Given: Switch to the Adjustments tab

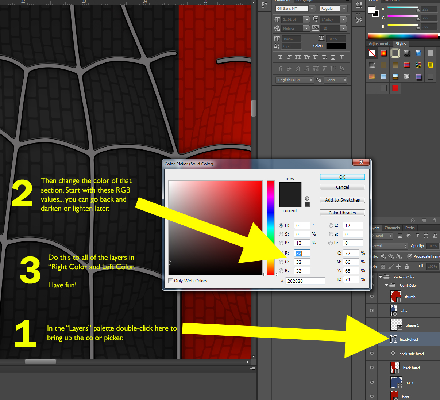Looking at the screenshot, I should pyautogui.click(x=379, y=43).
